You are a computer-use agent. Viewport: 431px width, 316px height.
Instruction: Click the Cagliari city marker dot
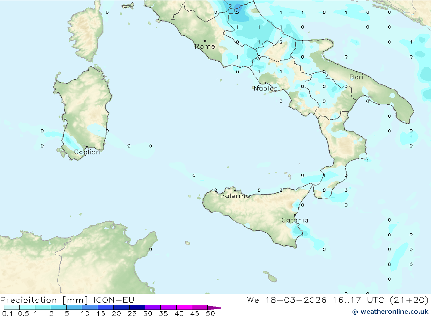point(87,147)
